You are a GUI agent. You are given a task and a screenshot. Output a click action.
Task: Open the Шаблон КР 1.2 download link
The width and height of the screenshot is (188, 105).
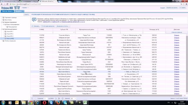[x=57, y=22]
